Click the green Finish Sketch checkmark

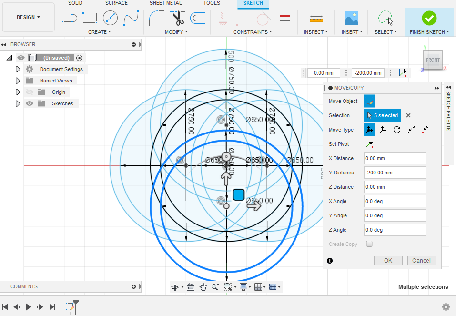pyautogui.click(x=429, y=18)
